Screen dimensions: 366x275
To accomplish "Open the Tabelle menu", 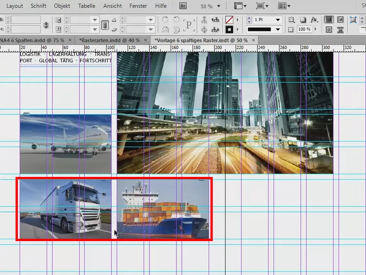I will [x=86, y=6].
